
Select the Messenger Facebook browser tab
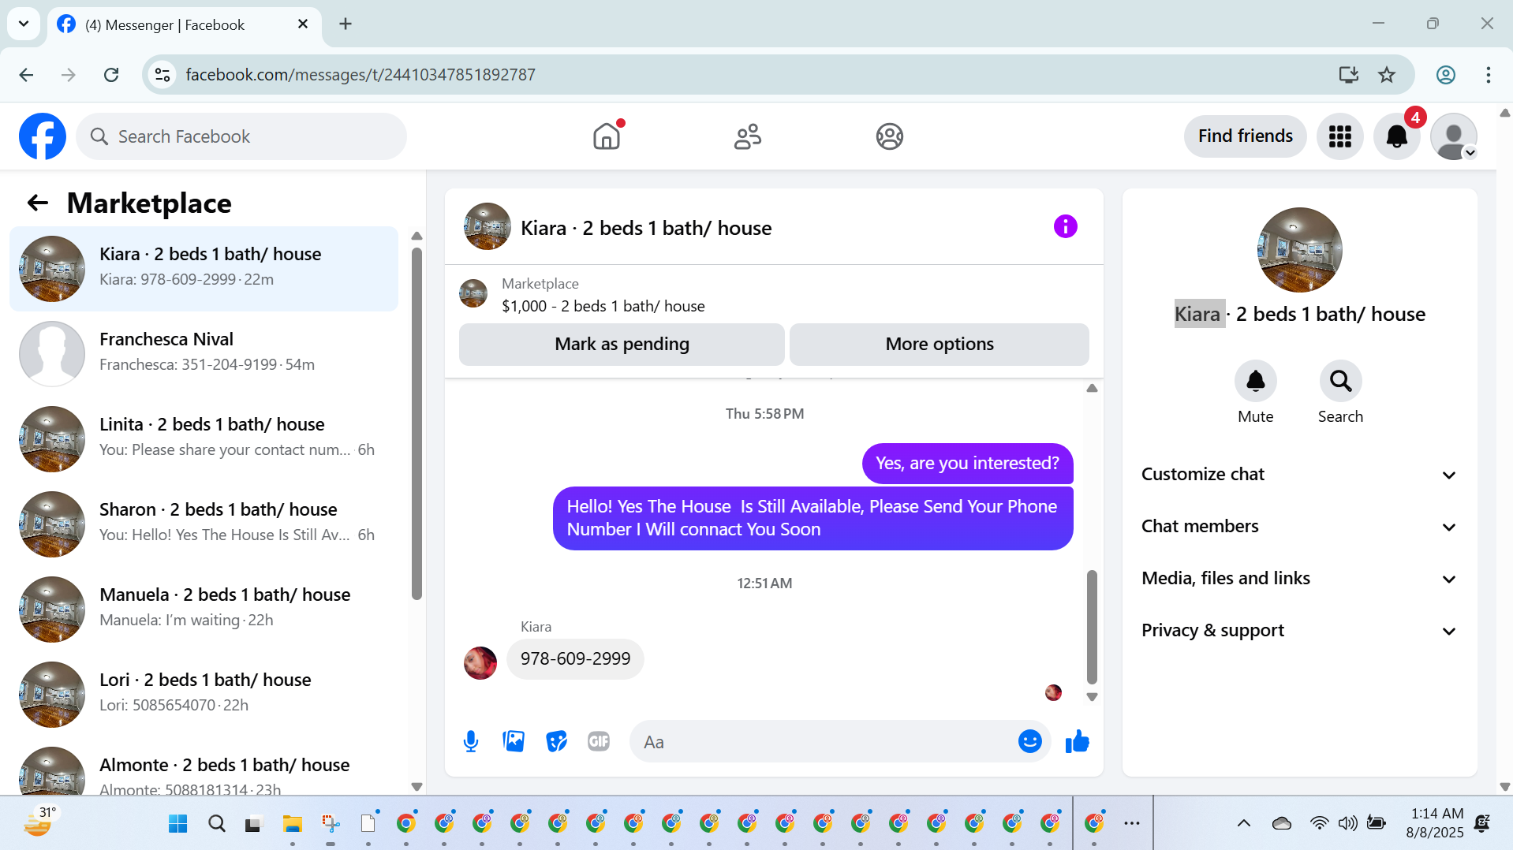184,25
